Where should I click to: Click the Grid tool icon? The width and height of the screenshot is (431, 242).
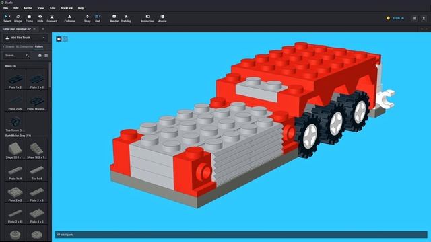coord(96,17)
